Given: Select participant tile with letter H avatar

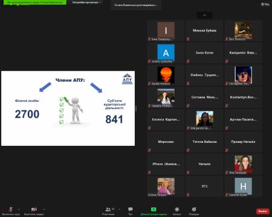Looking at the screenshot, I should click(243, 186).
